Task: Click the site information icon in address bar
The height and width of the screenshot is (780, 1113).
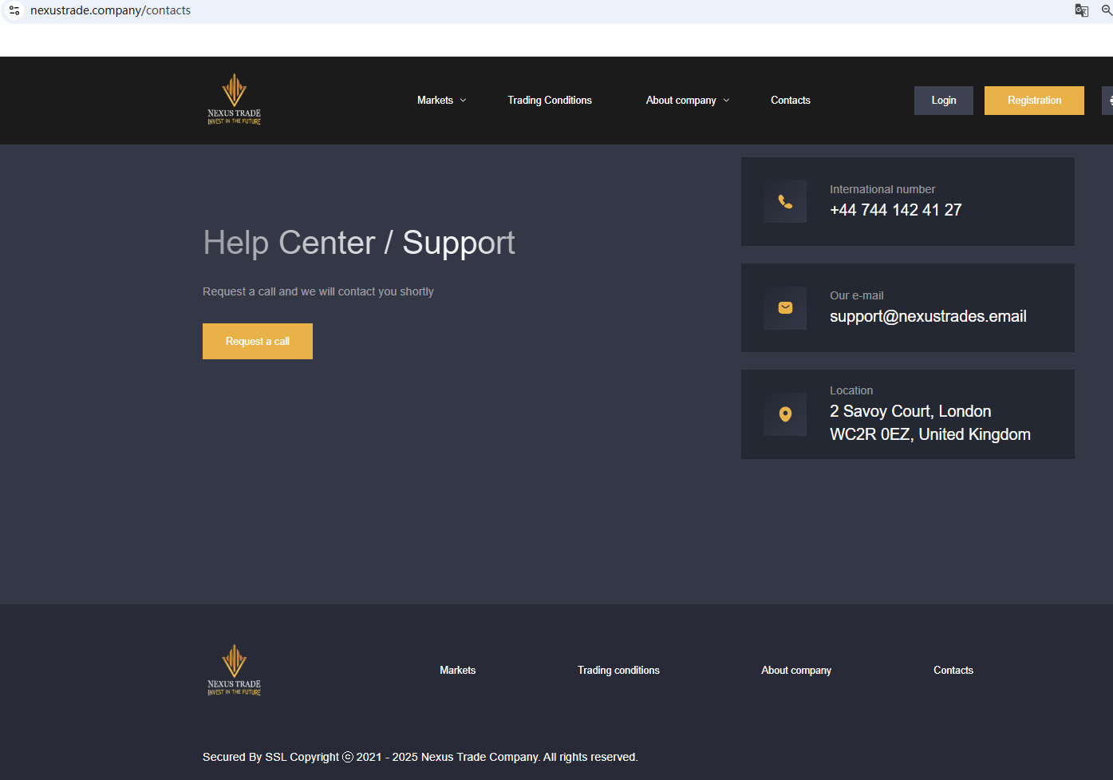Action: (x=14, y=10)
